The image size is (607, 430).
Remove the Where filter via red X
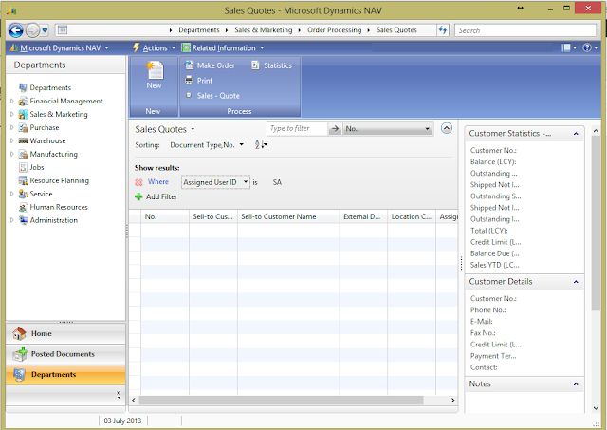point(138,182)
